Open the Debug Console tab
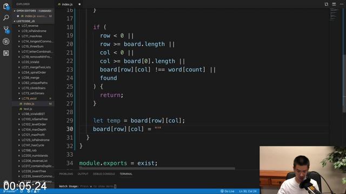The width and height of the screenshot is (346, 194). tap(104, 174)
